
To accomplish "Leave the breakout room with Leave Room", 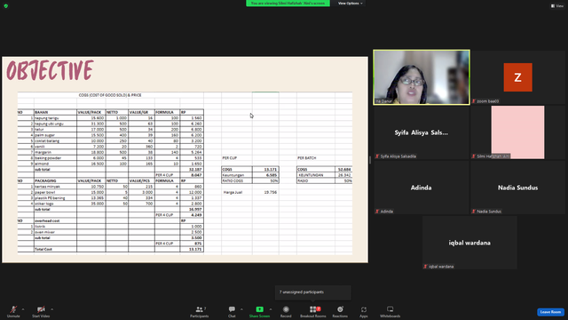I will tap(550, 312).
